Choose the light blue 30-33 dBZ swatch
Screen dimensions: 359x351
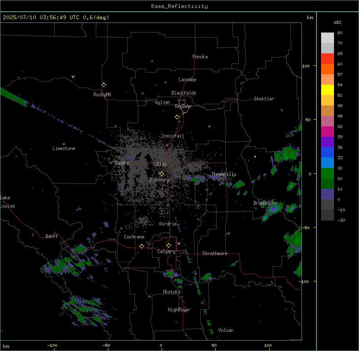pyautogui.click(x=327, y=163)
